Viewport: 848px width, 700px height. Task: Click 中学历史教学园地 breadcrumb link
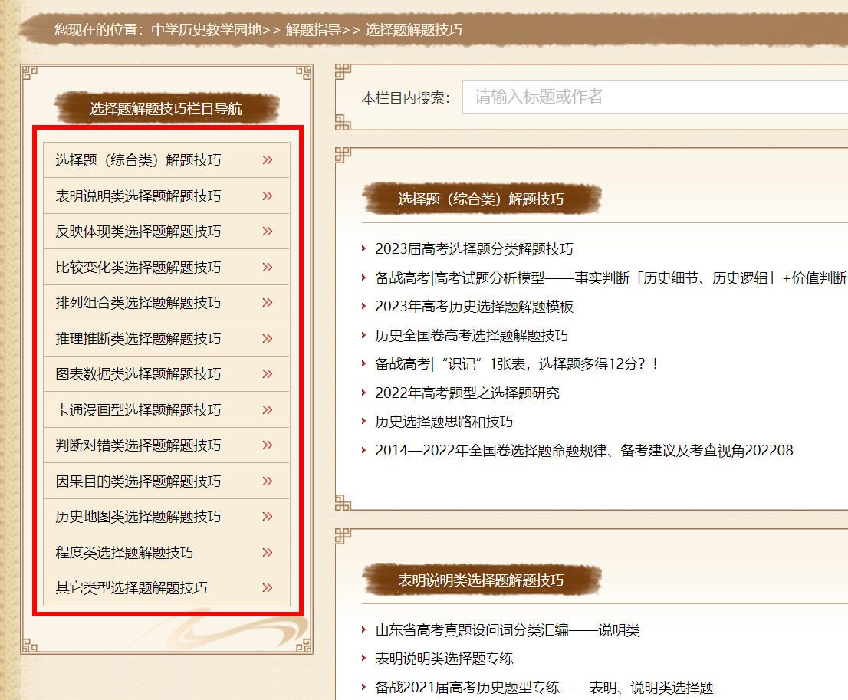(205, 30)
